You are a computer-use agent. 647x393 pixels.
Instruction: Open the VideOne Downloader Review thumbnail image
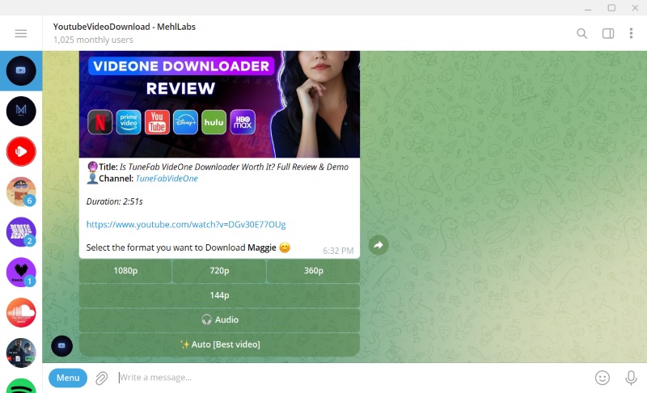(219, 104)
